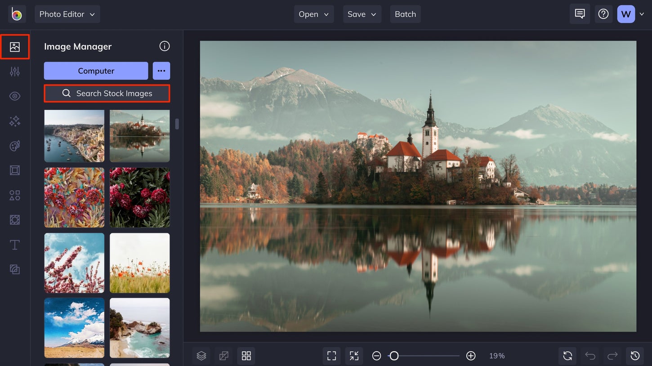Click the Batch menu item
This screenshot has width=652, height=366.
(x=405, y=14)
